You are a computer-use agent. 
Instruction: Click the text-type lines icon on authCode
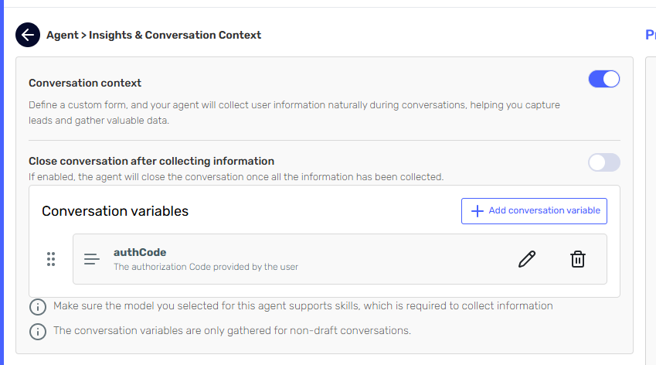tap(92, 259)
